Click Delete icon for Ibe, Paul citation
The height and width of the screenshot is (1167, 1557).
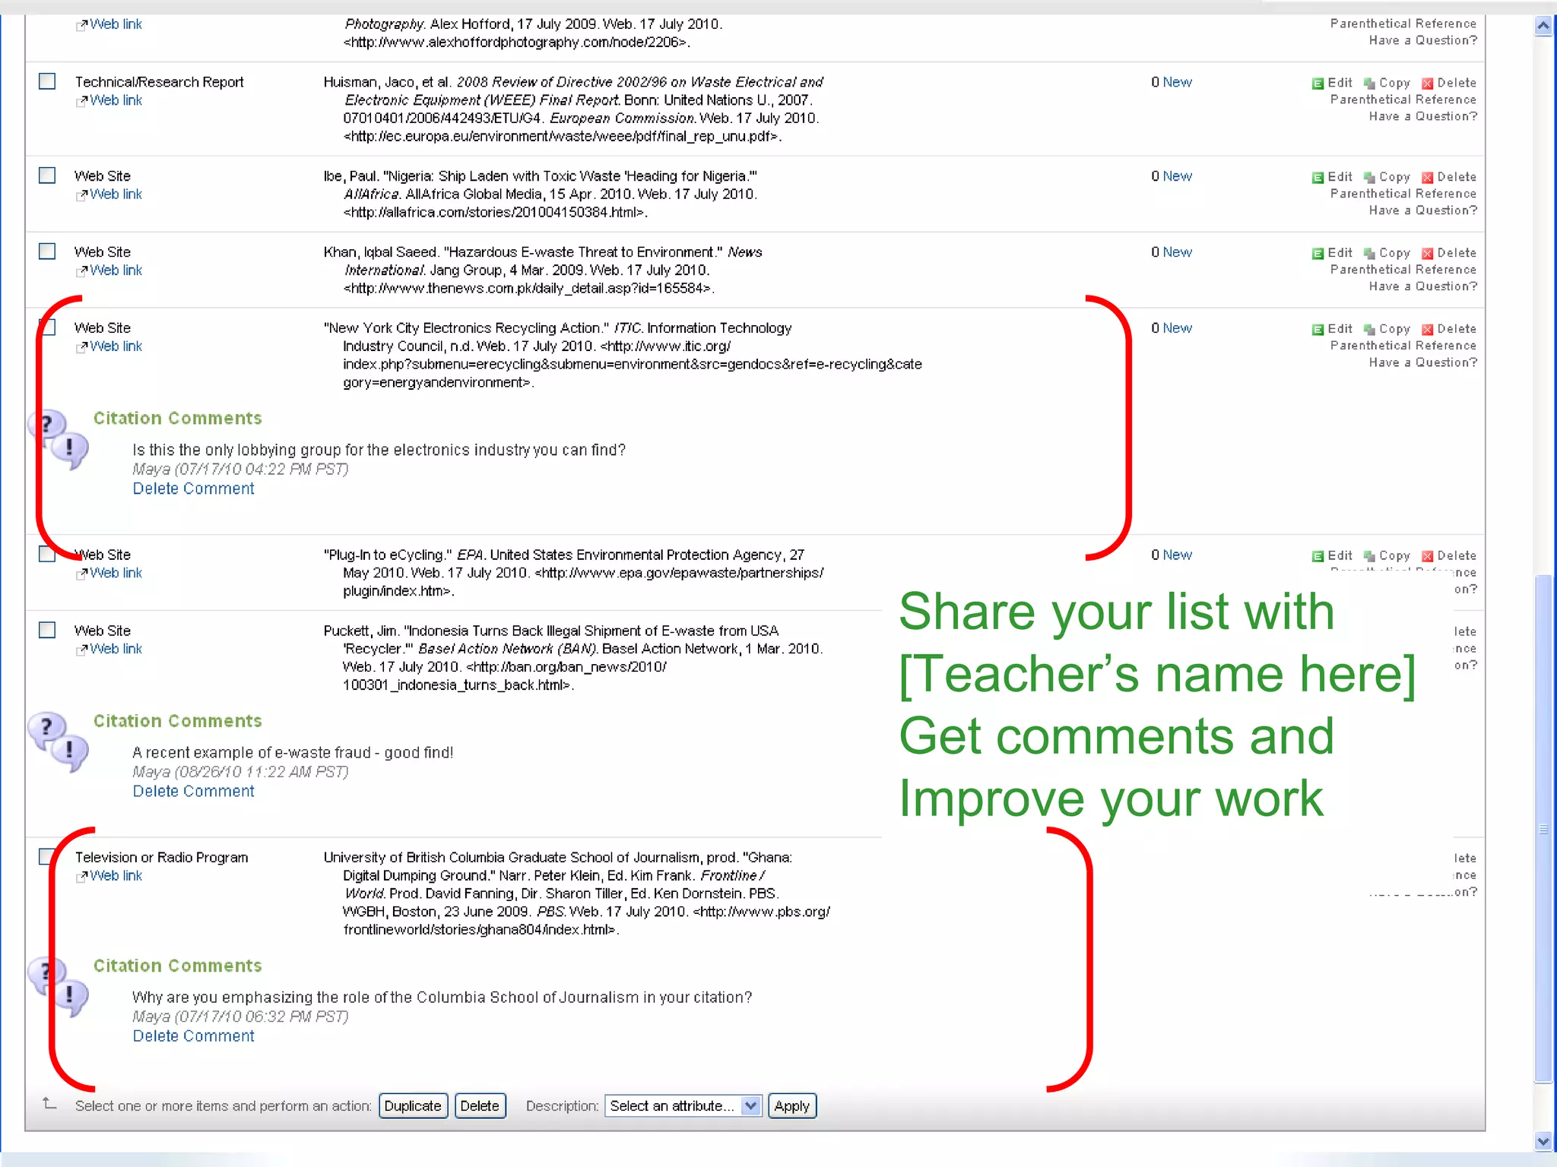click(1428, 178)
